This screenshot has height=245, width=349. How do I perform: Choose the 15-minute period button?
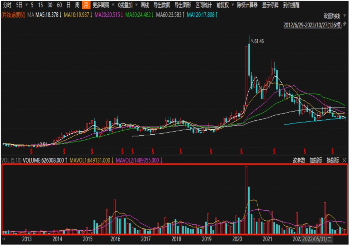click(x=40, y=5)
